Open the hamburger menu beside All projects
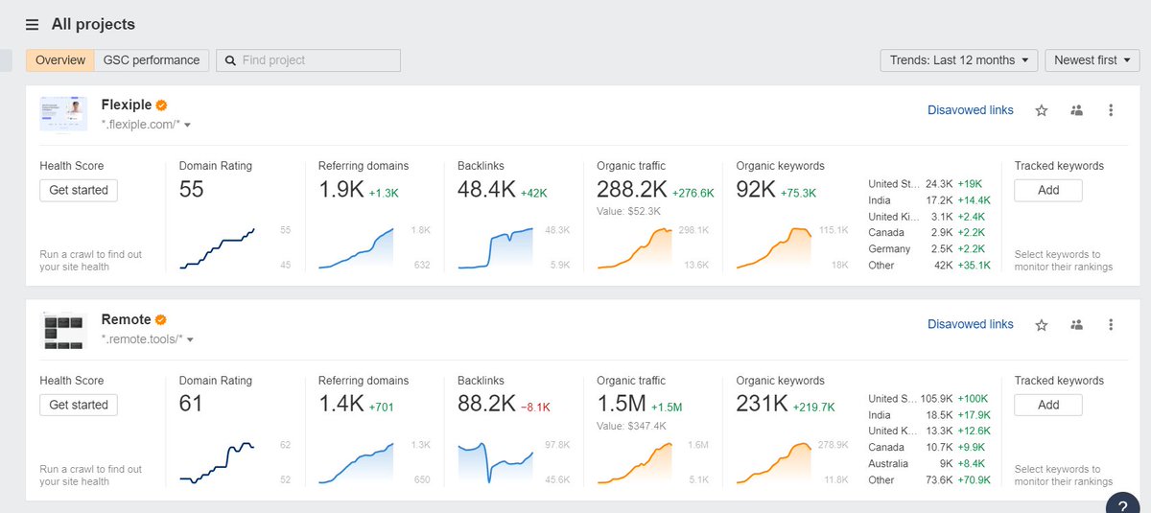The width and height of the screenshot is (1151, 513). point(33,25)
